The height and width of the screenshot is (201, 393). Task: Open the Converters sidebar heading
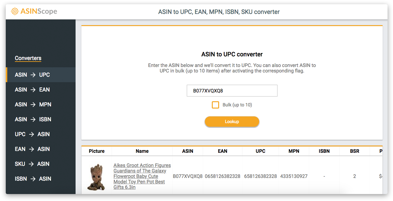click(x=28, y=58)
